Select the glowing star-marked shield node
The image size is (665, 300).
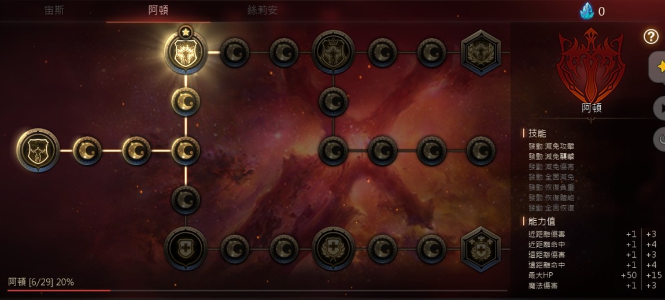click(x=186, y=52)
